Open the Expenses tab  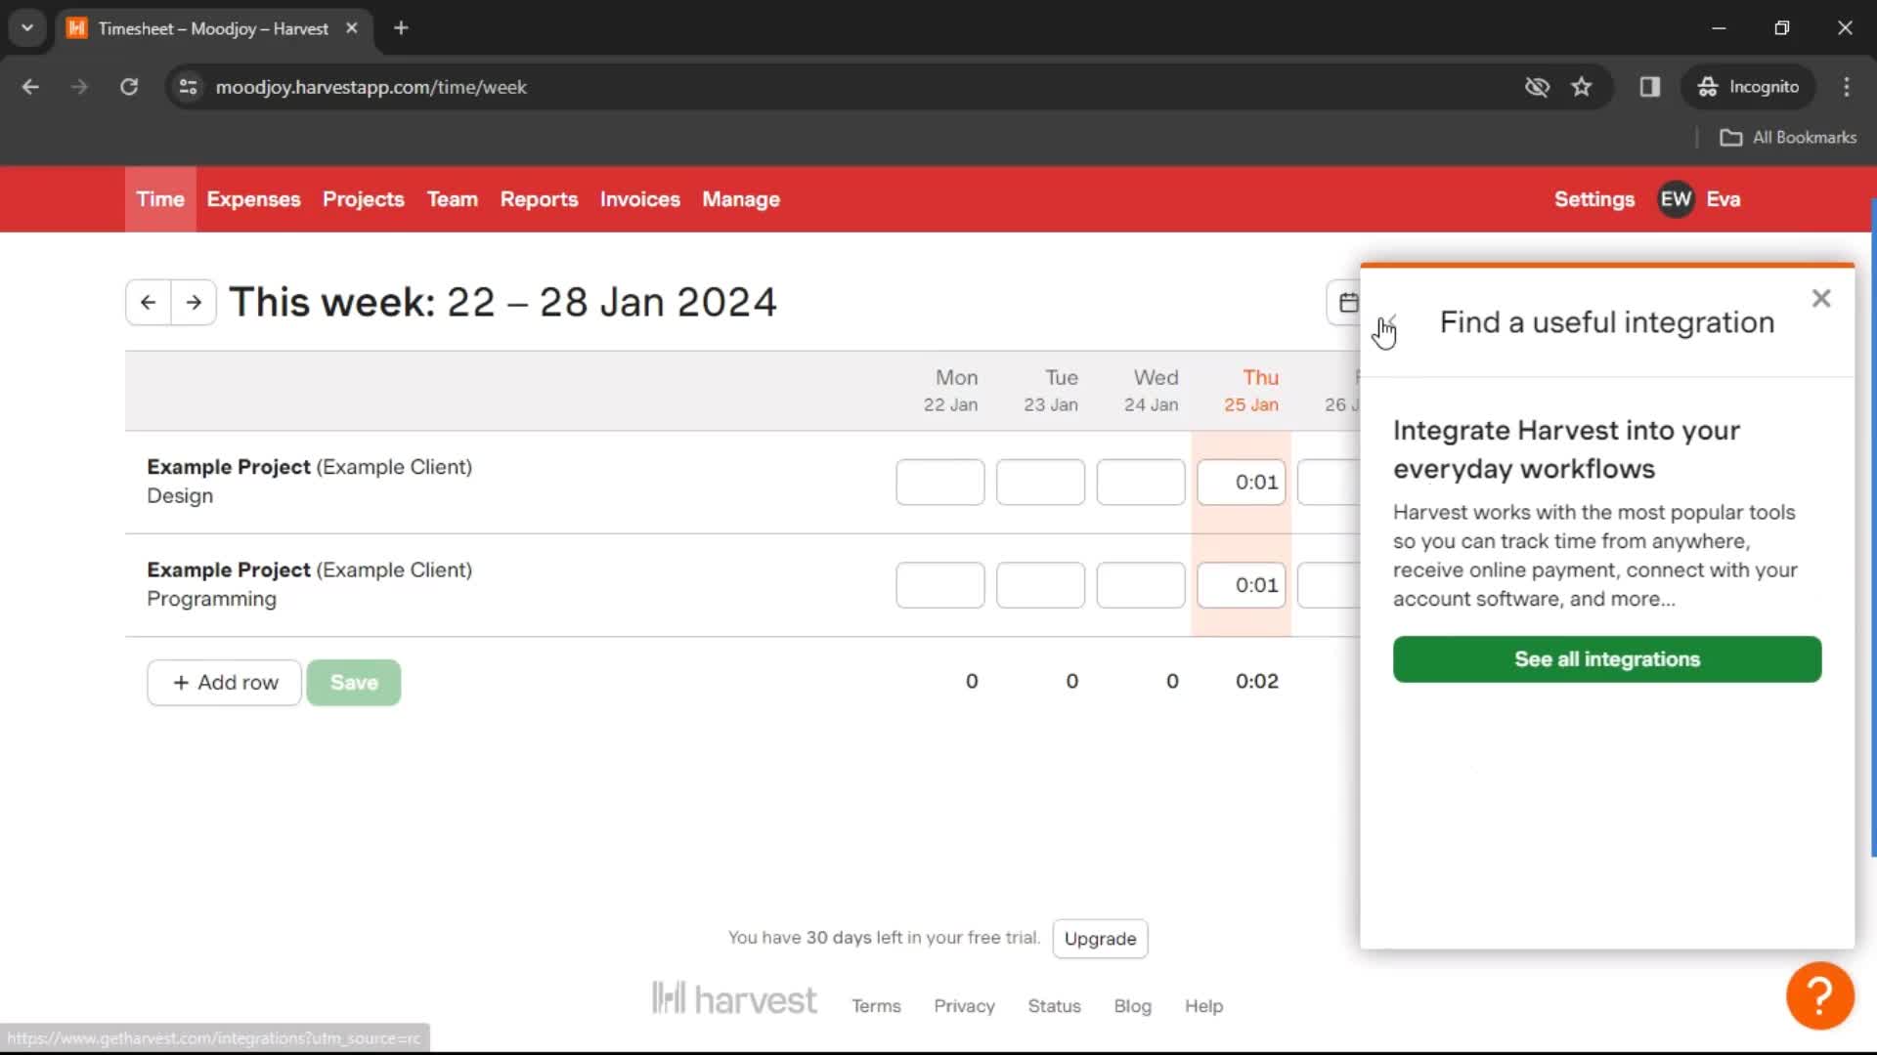[x=253, y=199]
